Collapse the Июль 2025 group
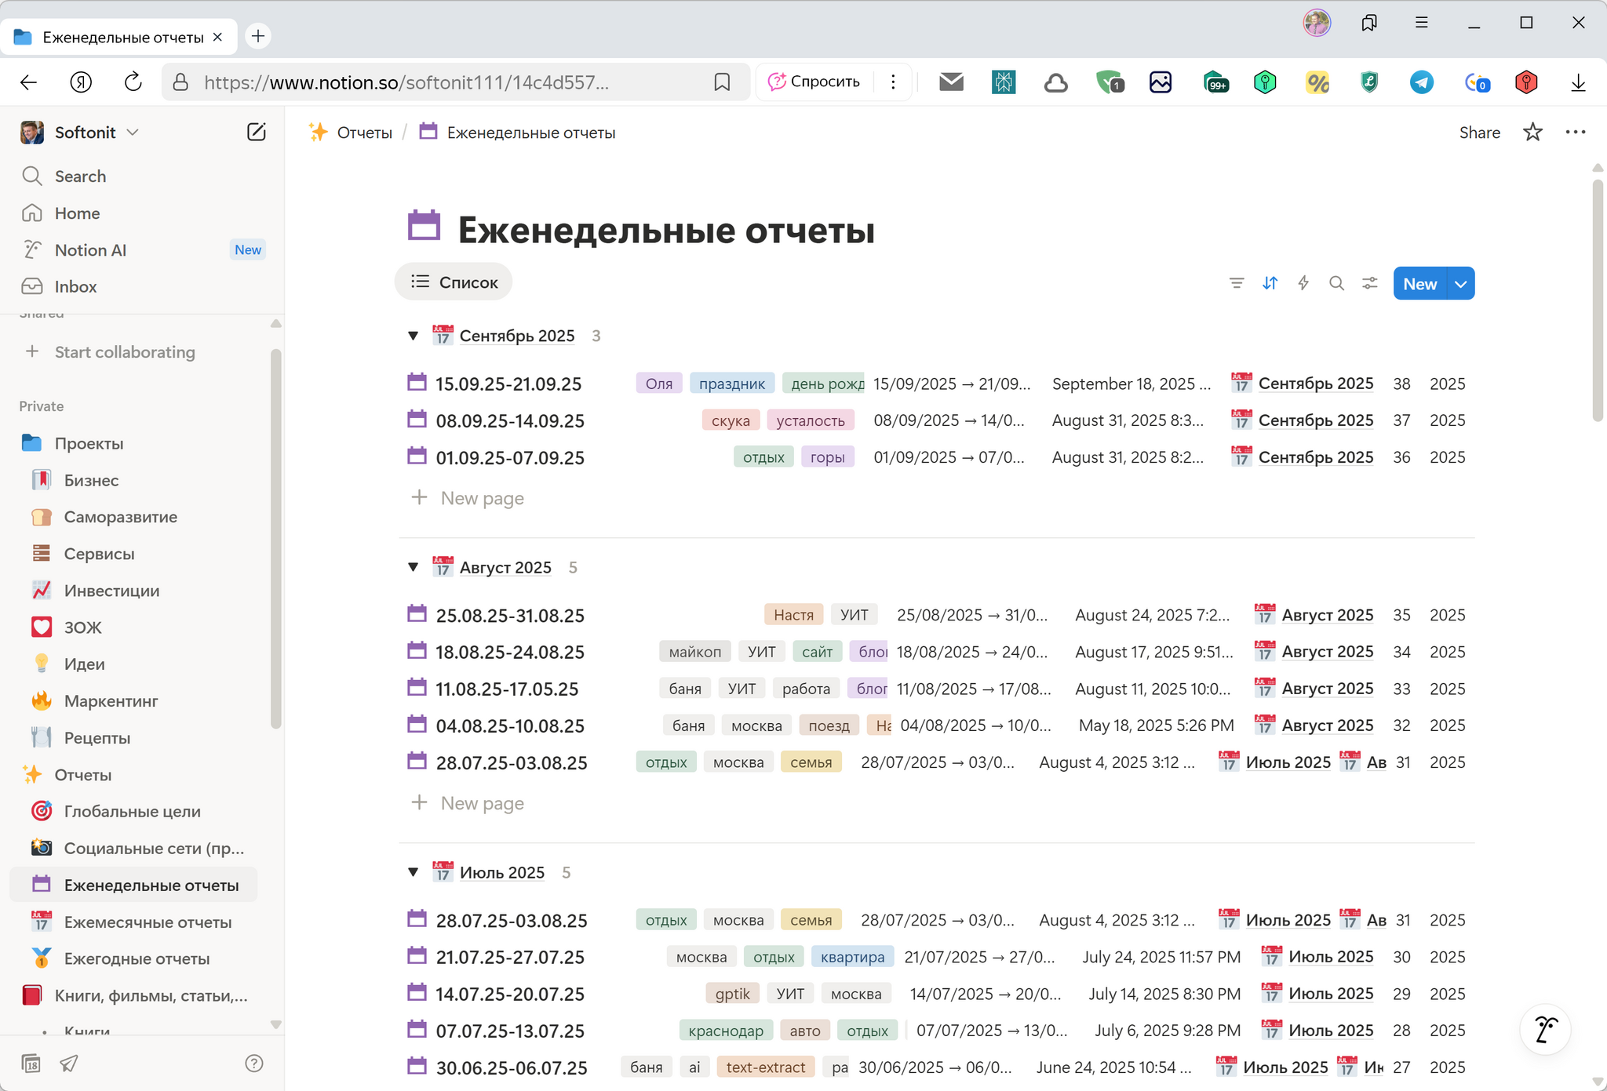 point(414,872)
